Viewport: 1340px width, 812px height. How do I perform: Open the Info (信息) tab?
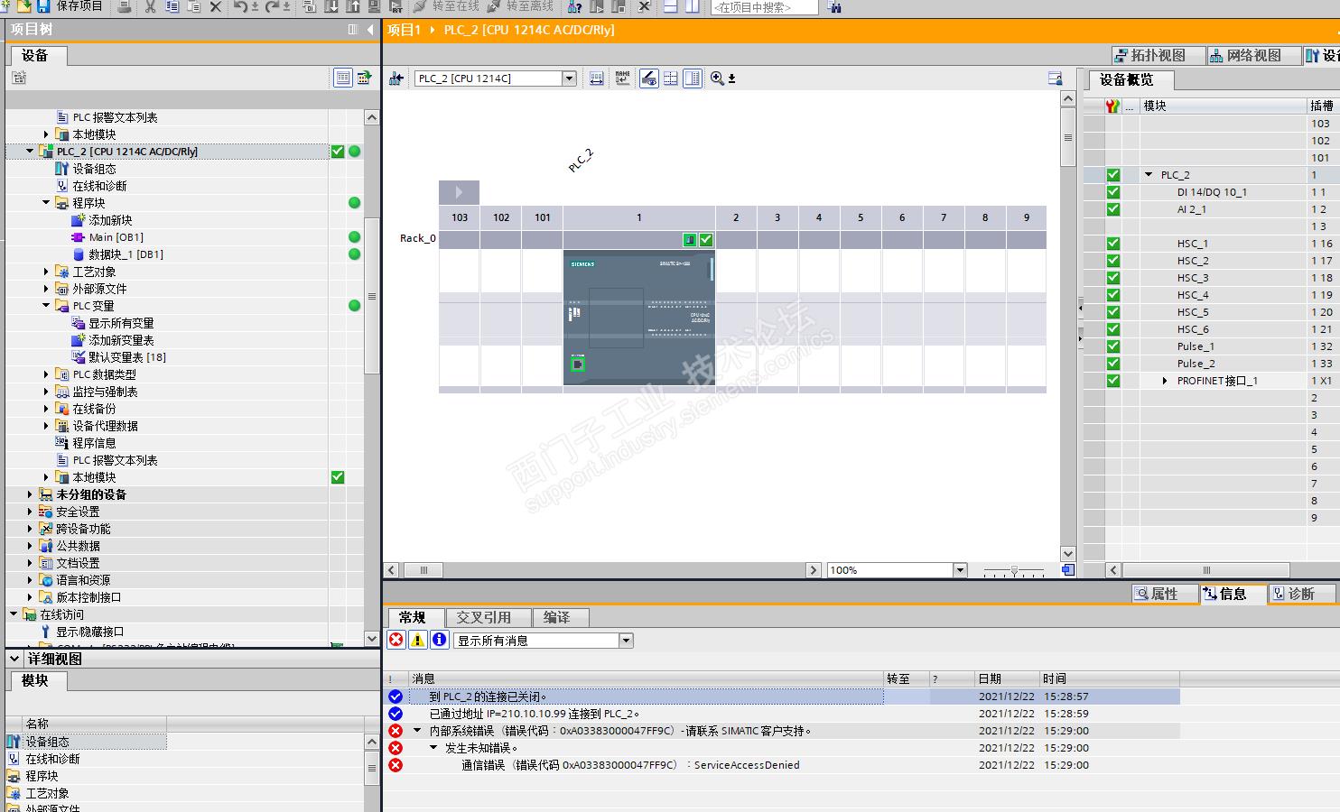coord(1233,594)
